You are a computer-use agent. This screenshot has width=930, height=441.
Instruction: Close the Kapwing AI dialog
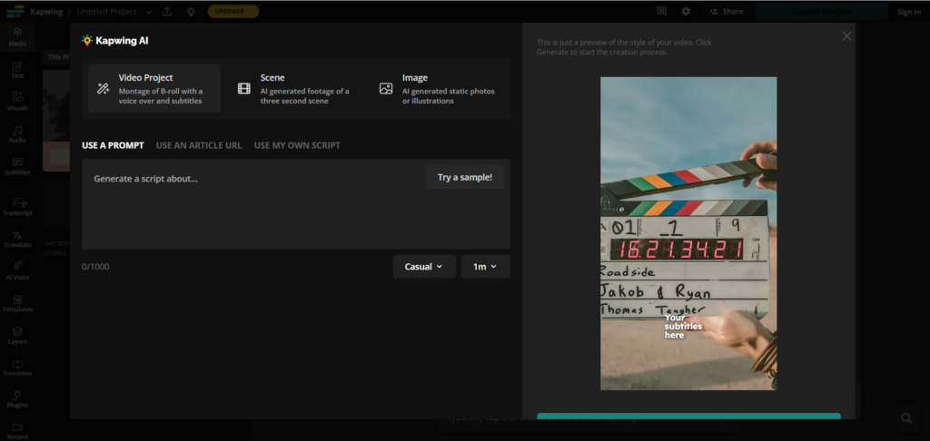pyautogui.click(x=846, y=36)
